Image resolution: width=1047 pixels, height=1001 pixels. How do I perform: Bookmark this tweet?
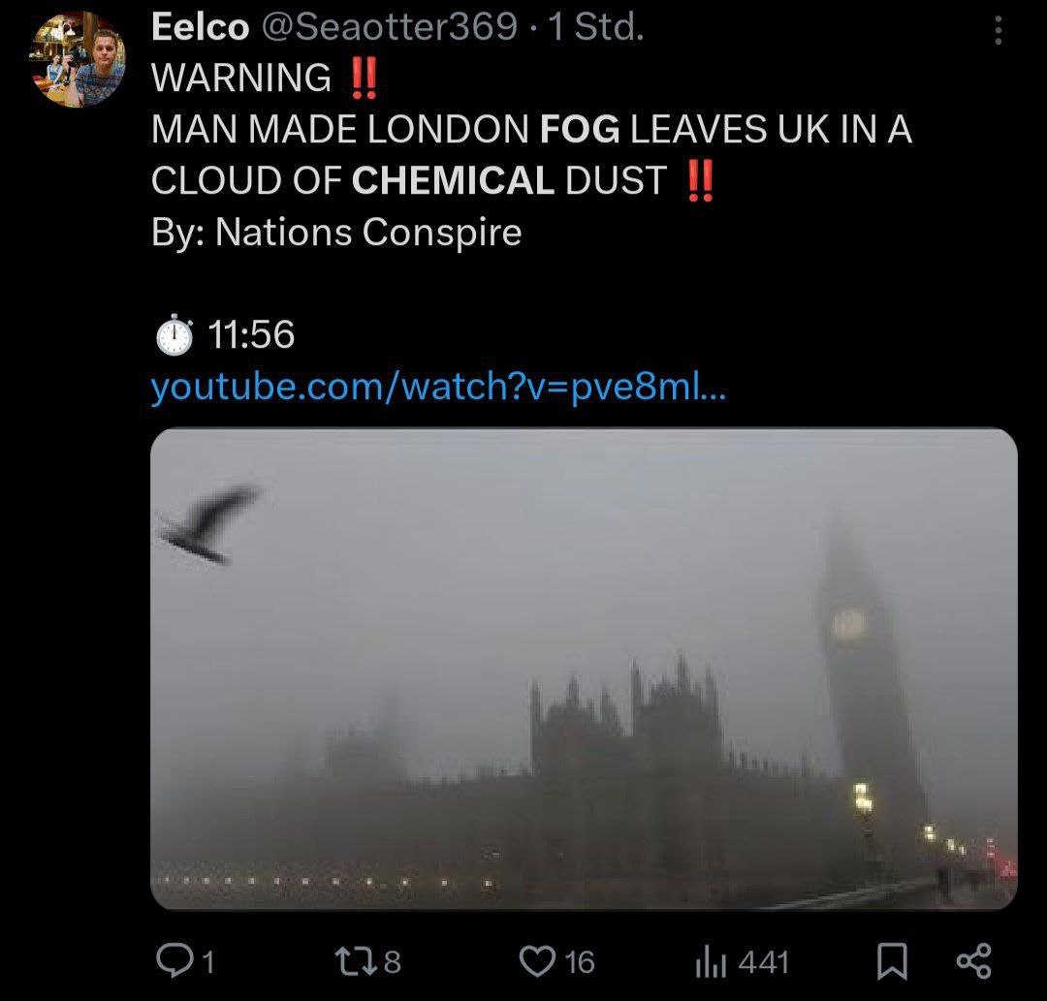[891, 961]
